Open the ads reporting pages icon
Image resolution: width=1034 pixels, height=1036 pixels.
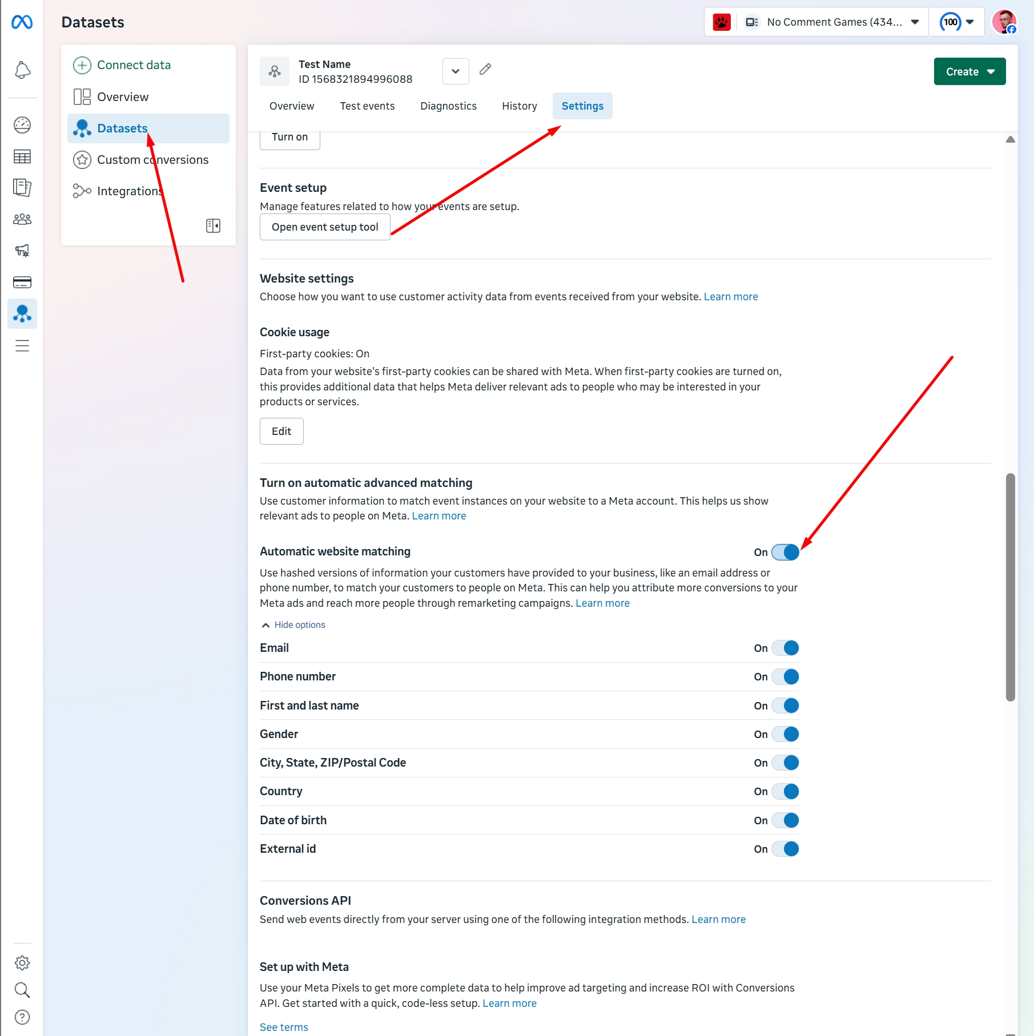pos(22,188)
